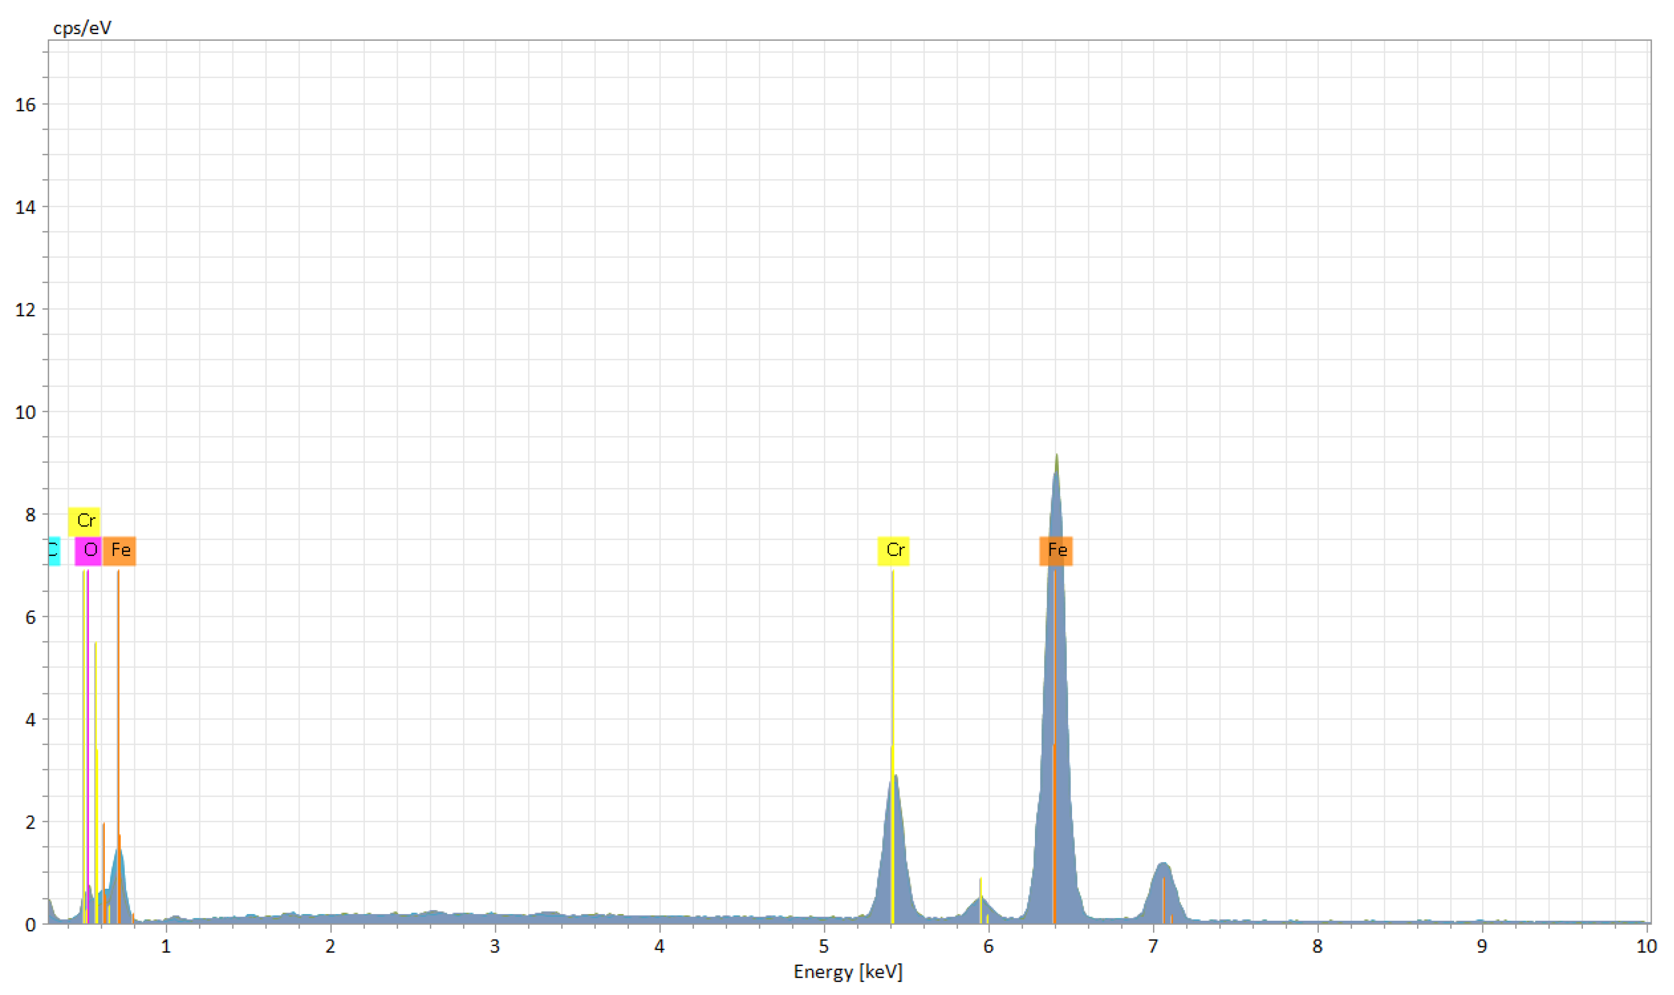Click the 4 tick label on x-axis

coord(659,947)
